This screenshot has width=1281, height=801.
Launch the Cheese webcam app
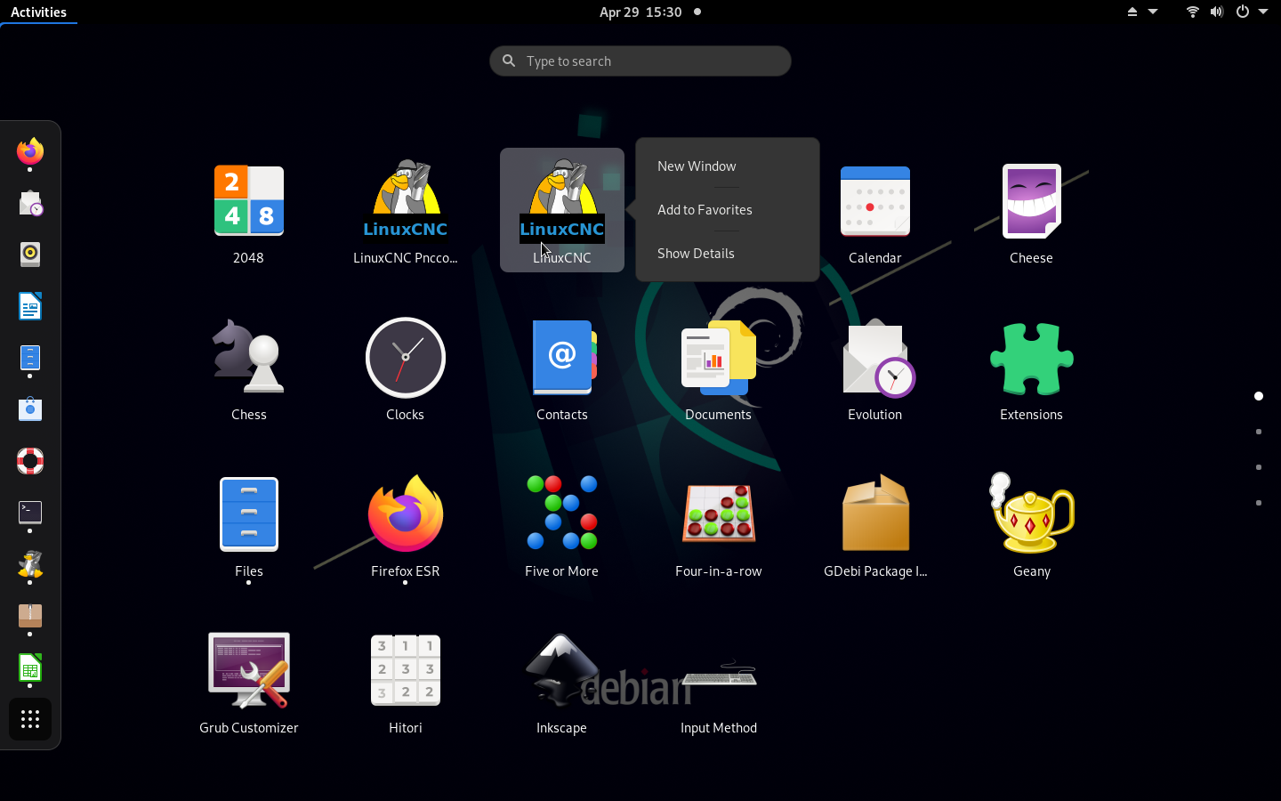coord(1032,201)
